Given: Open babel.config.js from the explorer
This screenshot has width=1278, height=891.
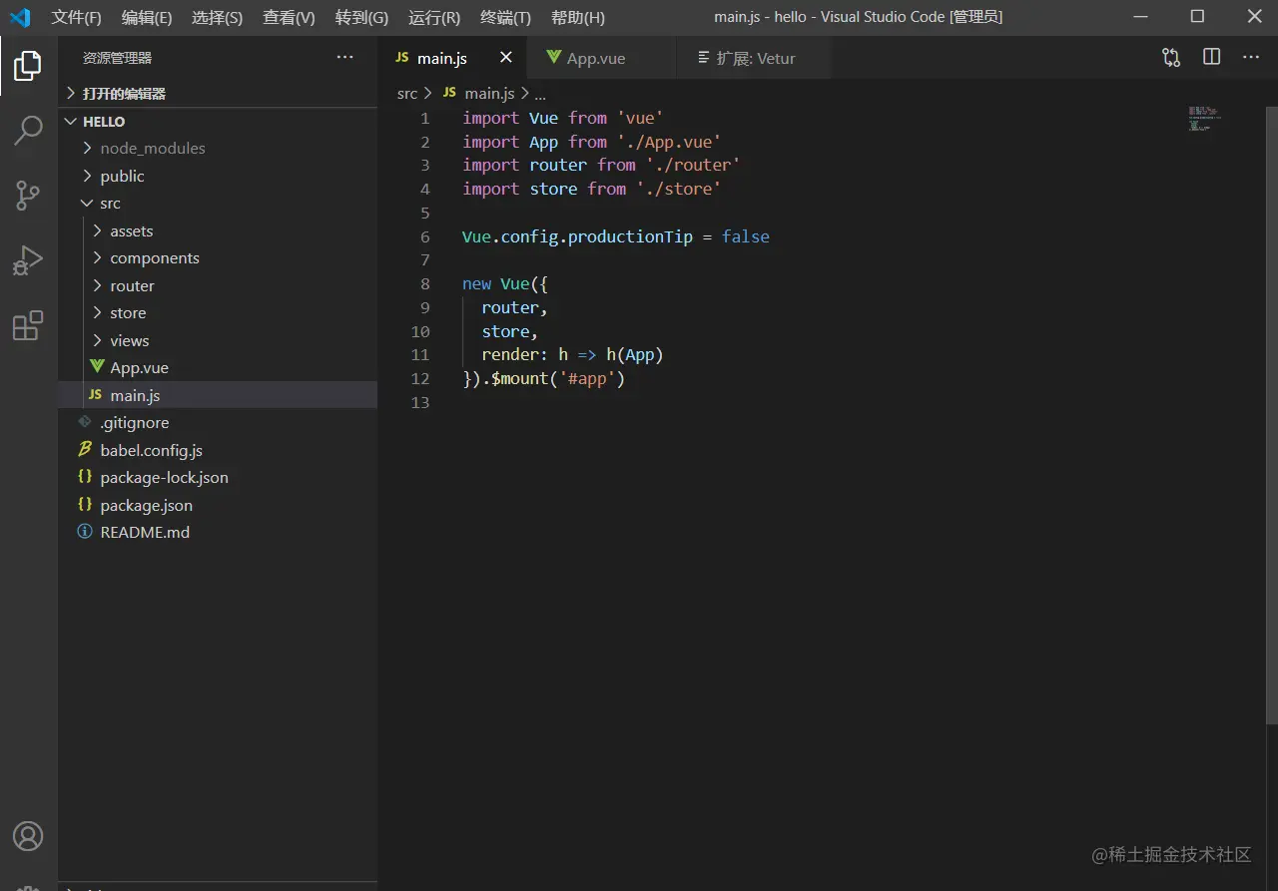Looking at the screenshot, I should click(x=218, y=450).
